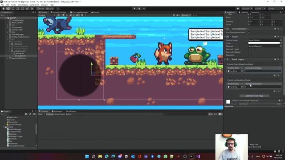
Task: Toggle Cull Transparent Mesh checkbox
Action: (x=249, y=32)
